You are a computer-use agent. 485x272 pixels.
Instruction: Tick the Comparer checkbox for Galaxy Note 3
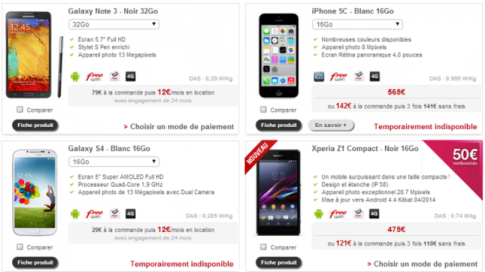20,109
